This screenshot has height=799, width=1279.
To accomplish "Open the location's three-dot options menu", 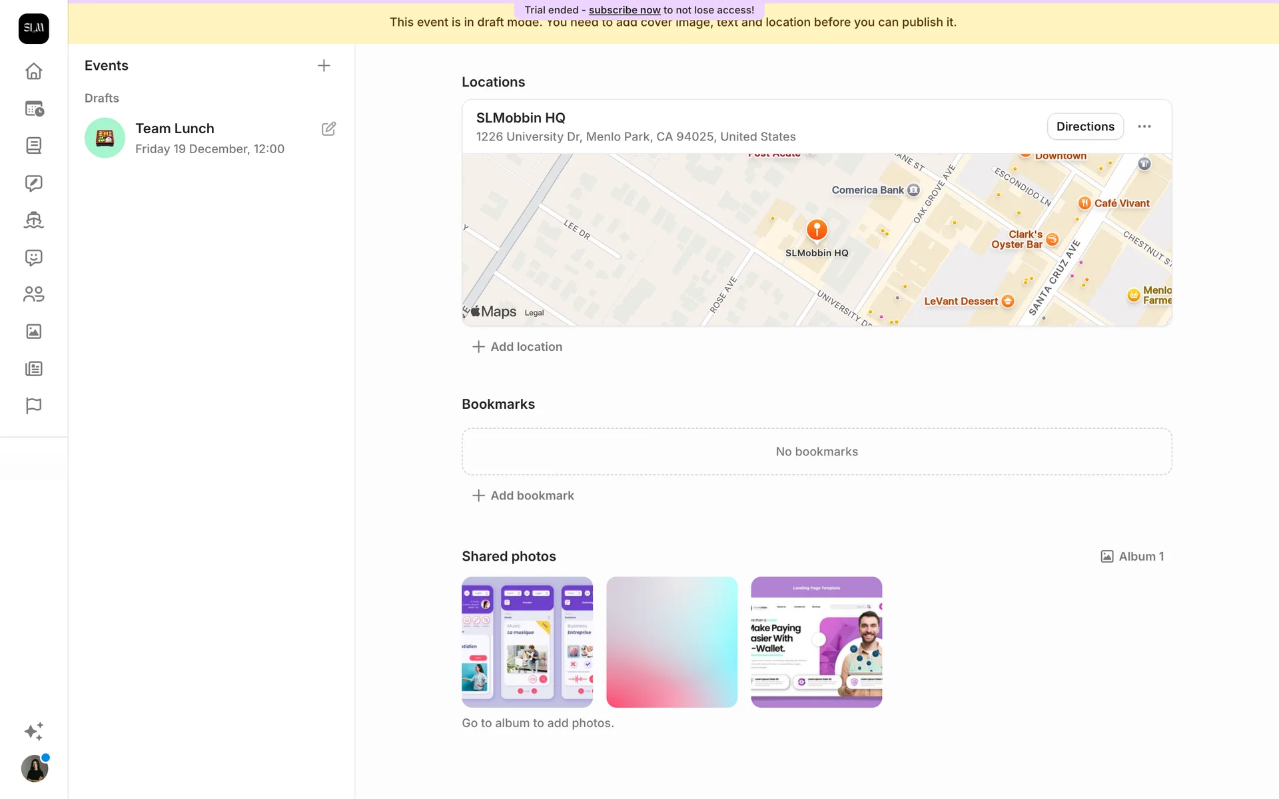I will [x=1144, y=127].
